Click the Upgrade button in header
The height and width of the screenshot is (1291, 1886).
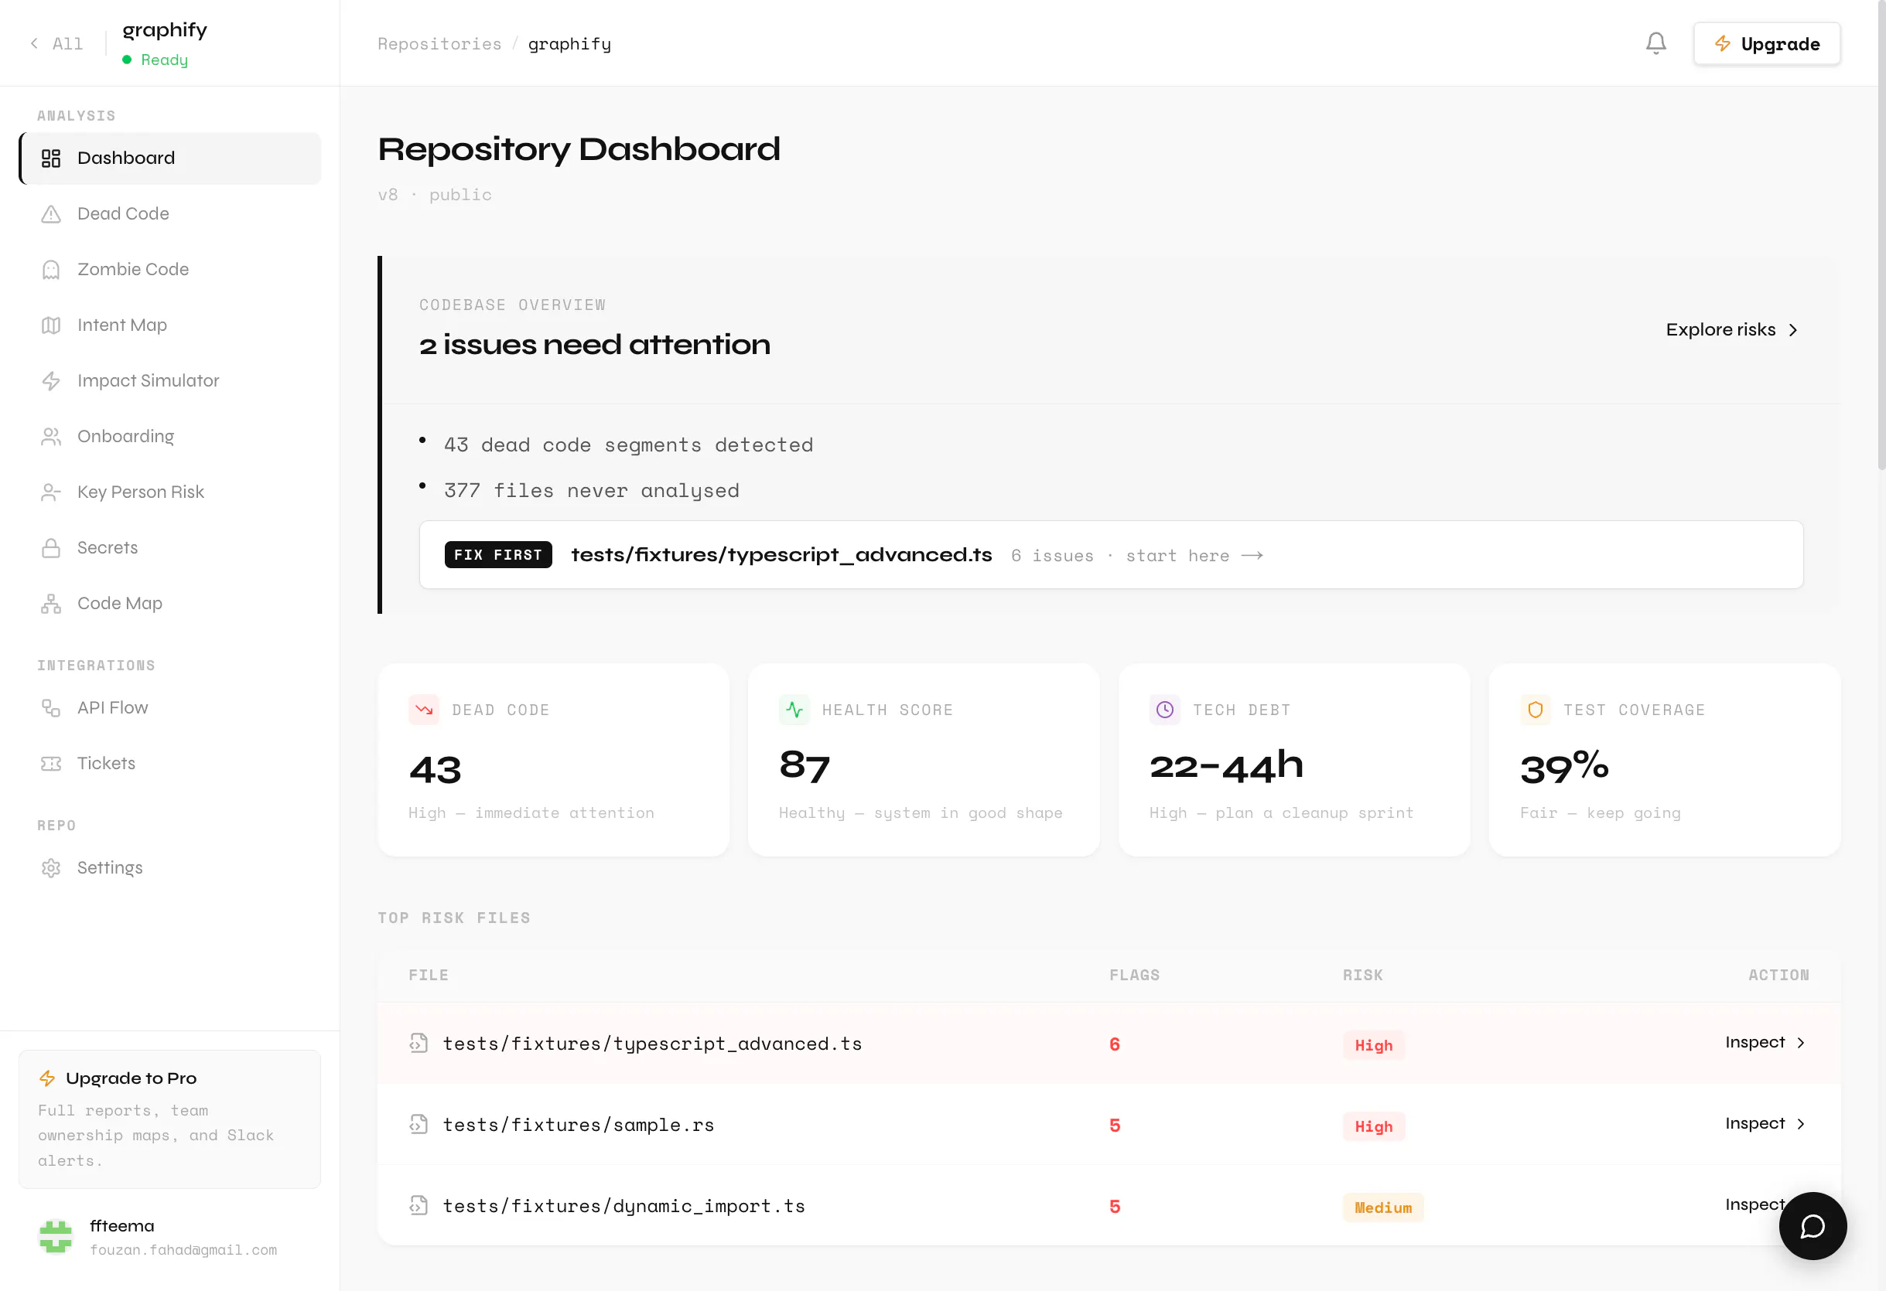pyautogui.click(x=1766, y=44)
